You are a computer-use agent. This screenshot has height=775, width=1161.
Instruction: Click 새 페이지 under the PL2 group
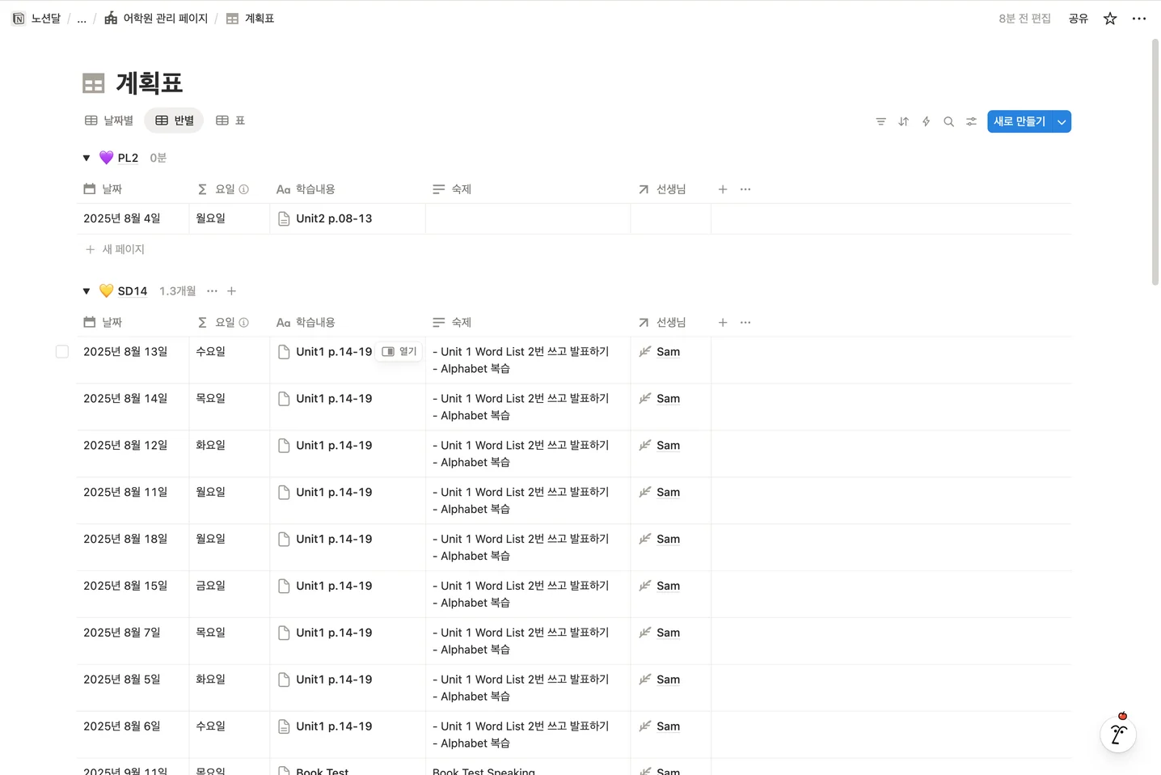(115, 249)
